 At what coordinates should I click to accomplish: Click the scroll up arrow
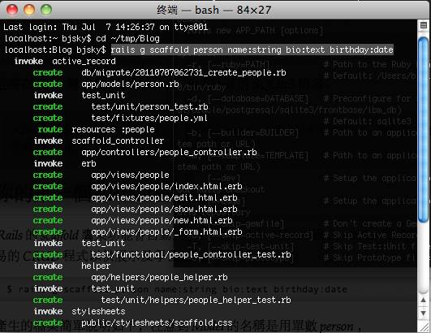pyautogui.click(x=424, y=300)
